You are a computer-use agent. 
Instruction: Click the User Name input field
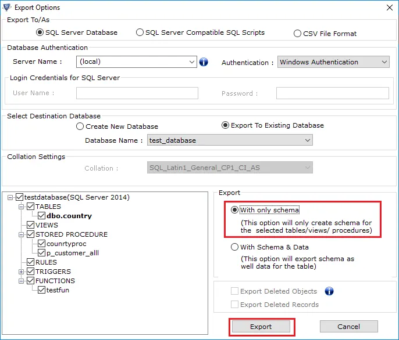(137, 93)
